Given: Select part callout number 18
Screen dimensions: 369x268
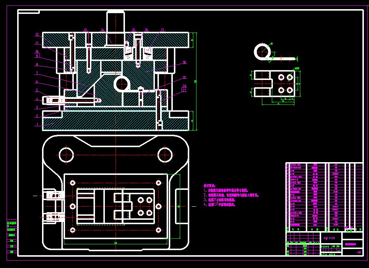Looking at the screenshot, I should pyautogui.click(x=184, y=62).
